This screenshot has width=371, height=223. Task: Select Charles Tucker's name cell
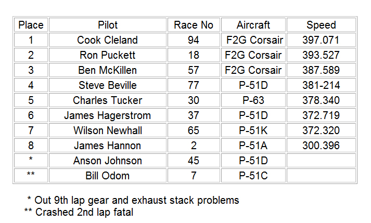pyautogui.click(x=108, y=100)
